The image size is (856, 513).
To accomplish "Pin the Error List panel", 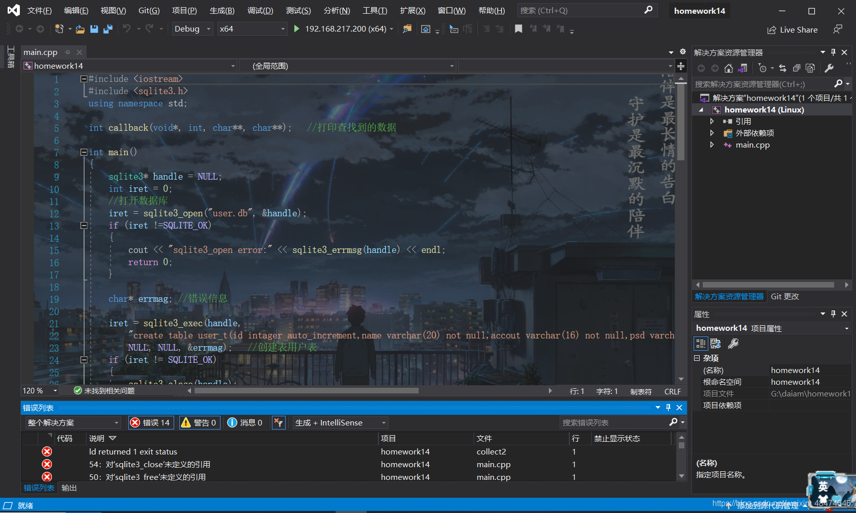I will (x=668, y=408).
